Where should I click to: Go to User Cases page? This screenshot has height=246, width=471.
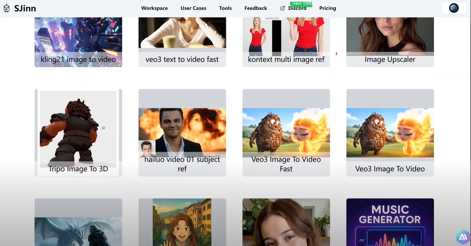coord(193,8)
